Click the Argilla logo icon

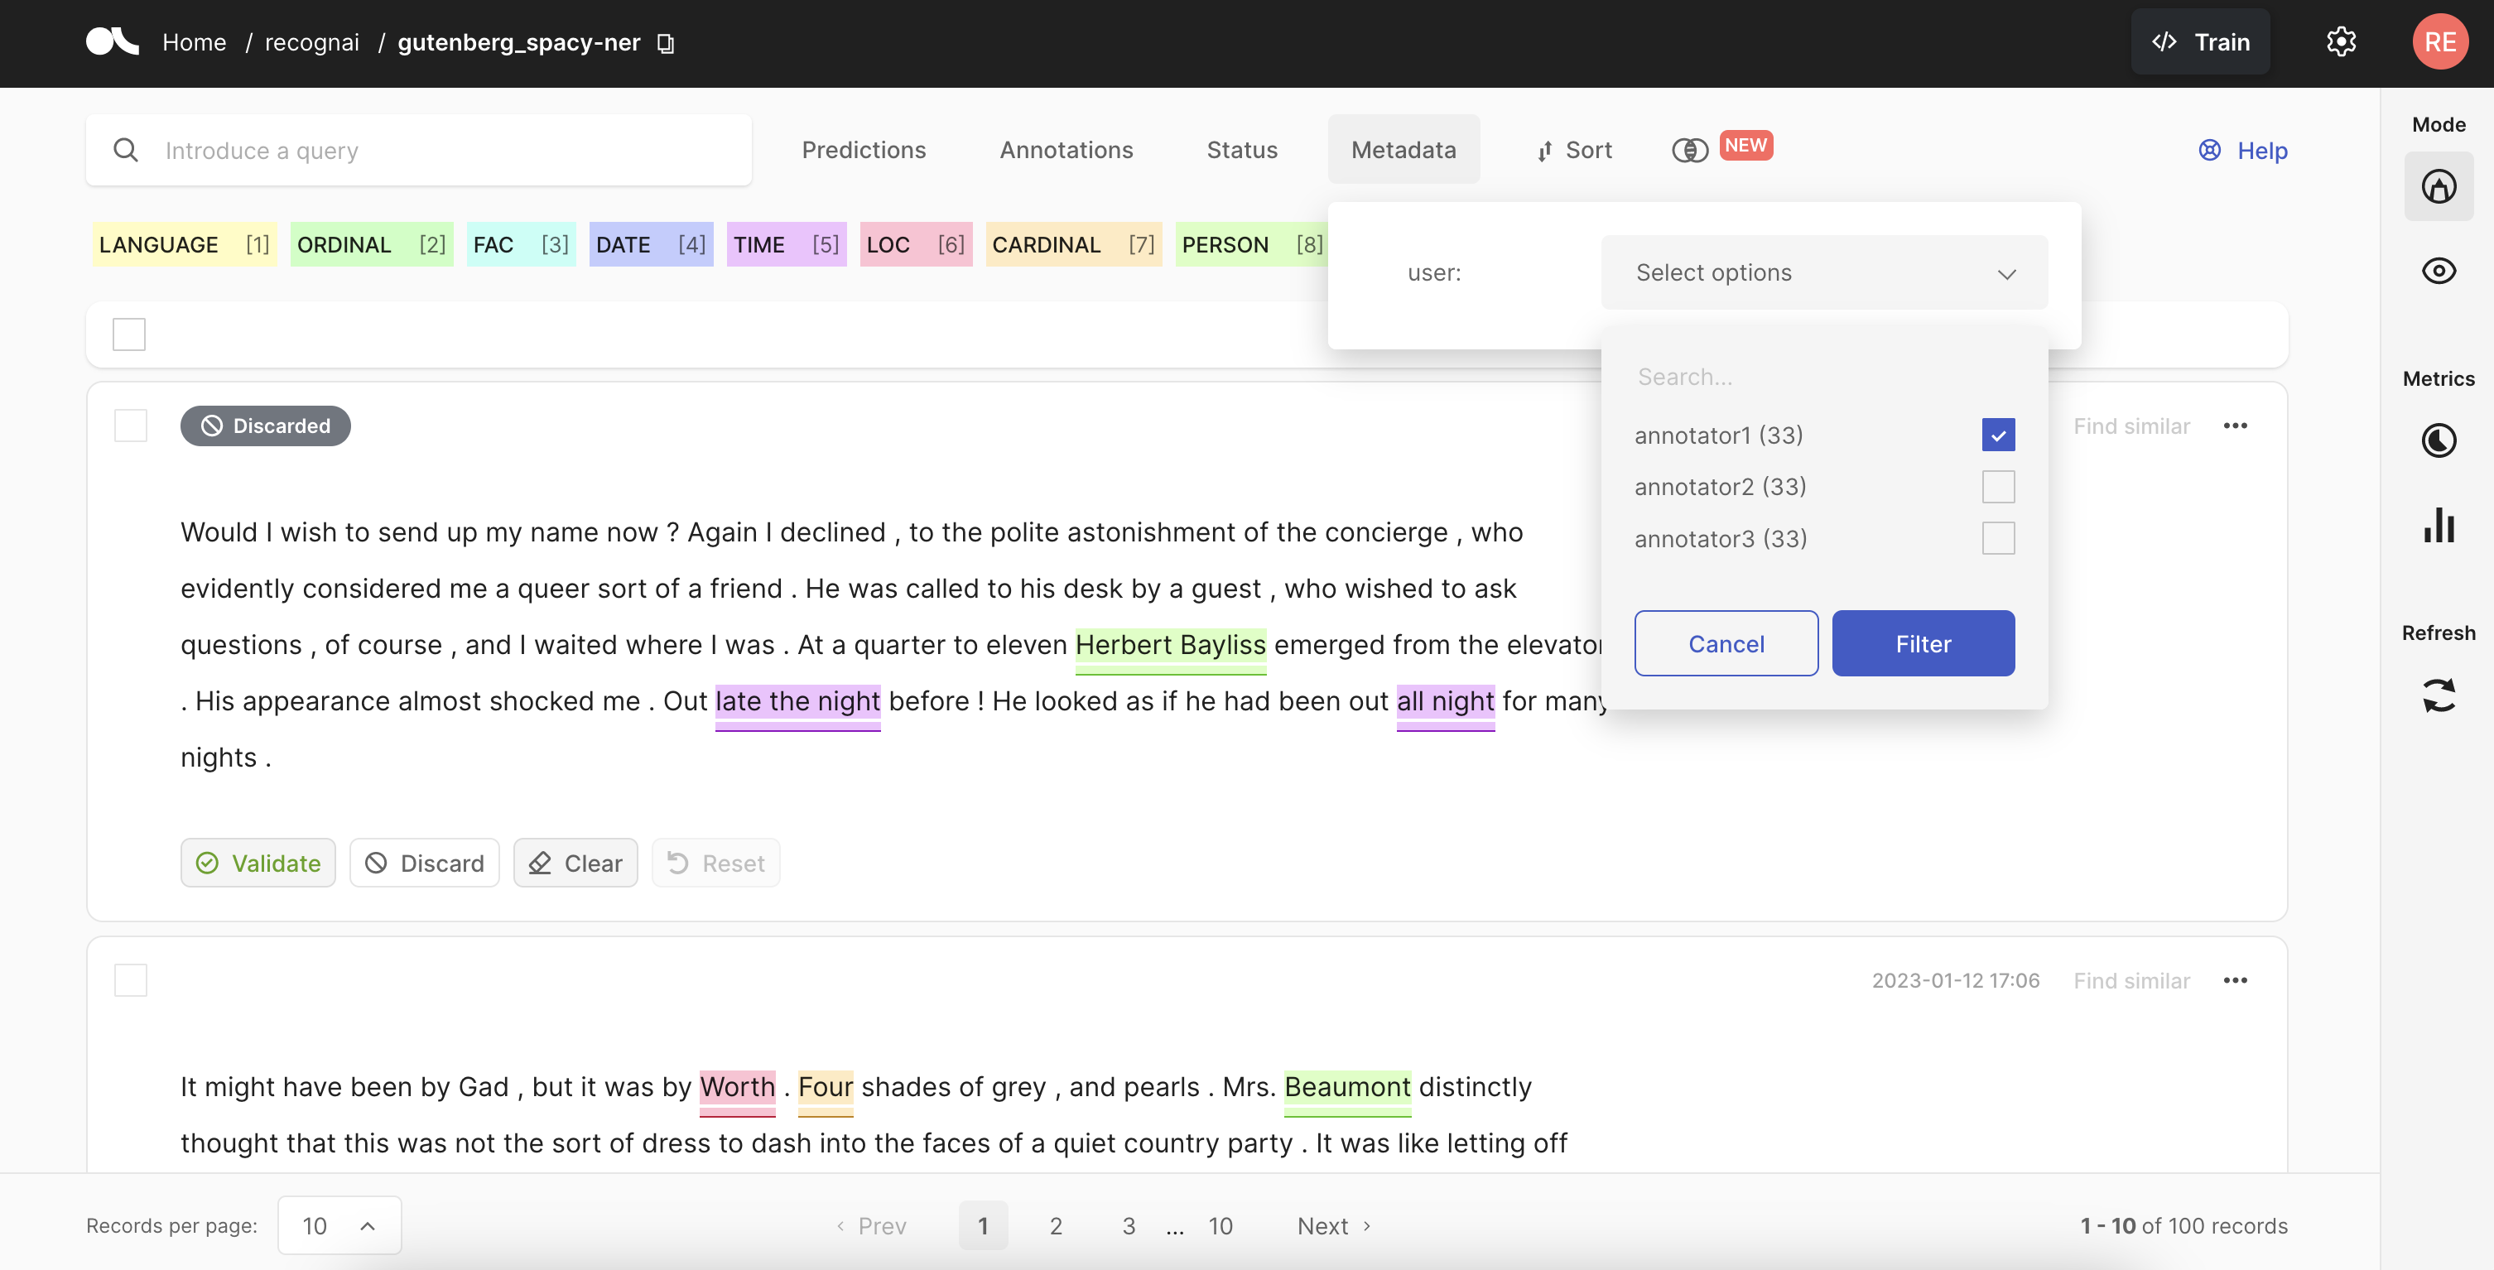[x=113, y=41]
